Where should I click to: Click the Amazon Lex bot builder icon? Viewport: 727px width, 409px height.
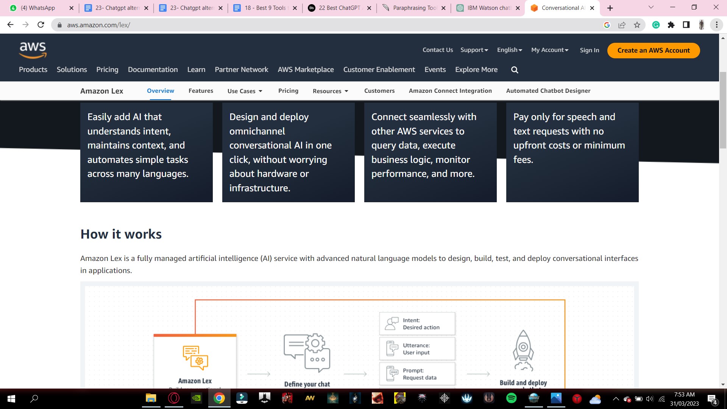click(x=194, y=358)
